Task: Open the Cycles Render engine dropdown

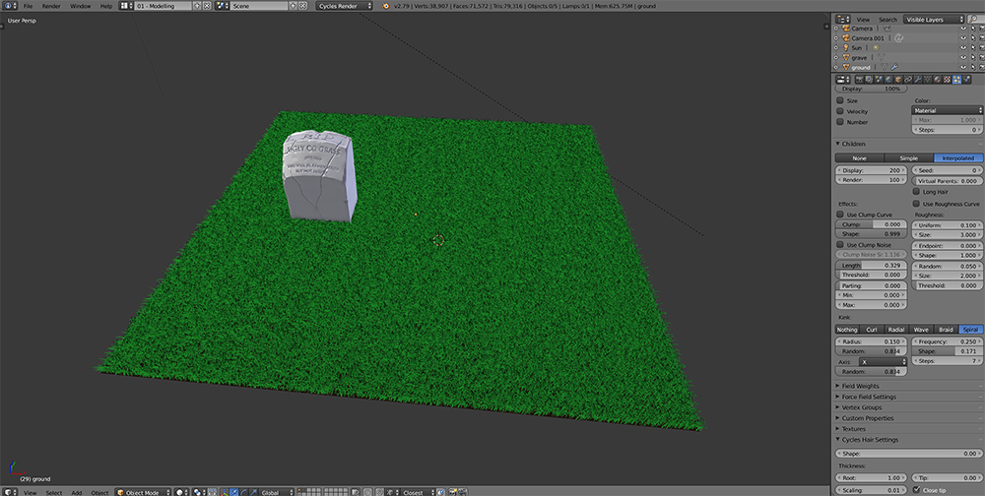Action: click(344, 6)
